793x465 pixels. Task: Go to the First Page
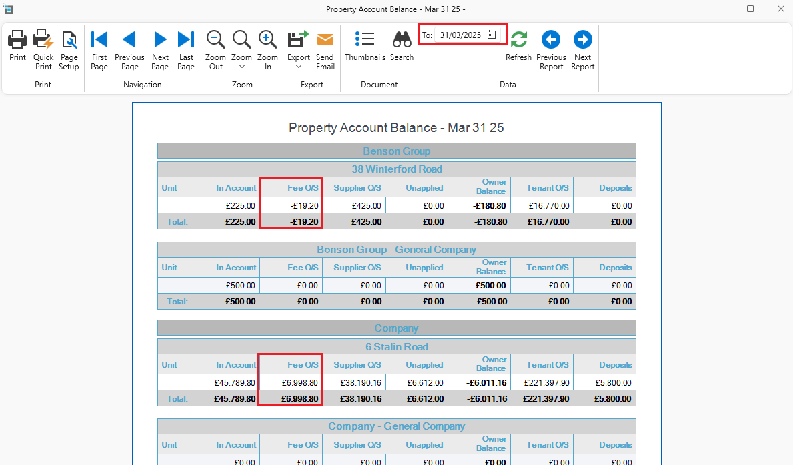pyautogui.click(x=99, y=40)
